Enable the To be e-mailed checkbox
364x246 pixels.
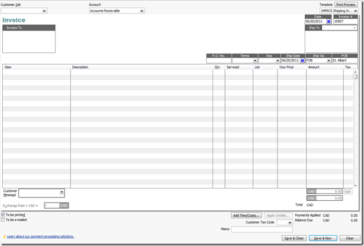click(3, 219)
